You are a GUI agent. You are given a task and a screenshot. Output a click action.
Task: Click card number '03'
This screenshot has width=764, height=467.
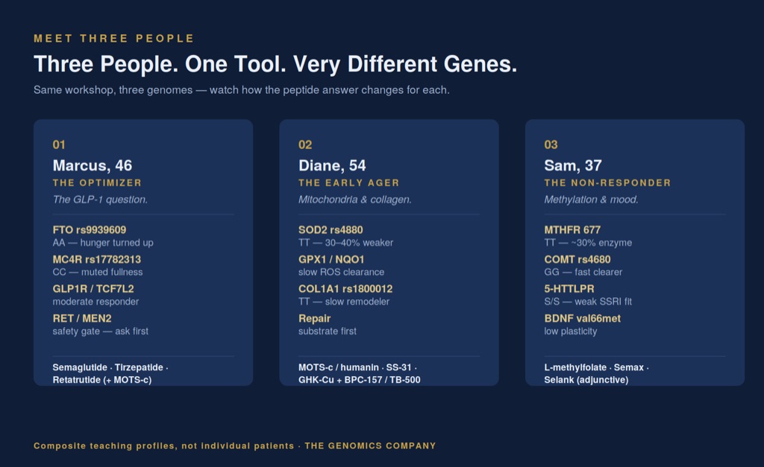(x=551, y=144)
